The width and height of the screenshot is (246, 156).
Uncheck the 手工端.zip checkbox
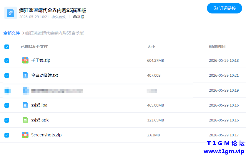(x=7, y=61)
